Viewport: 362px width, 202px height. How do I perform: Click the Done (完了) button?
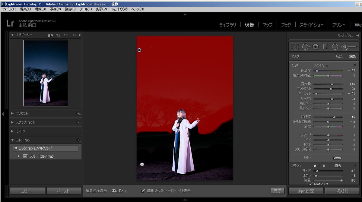point(278,191)
